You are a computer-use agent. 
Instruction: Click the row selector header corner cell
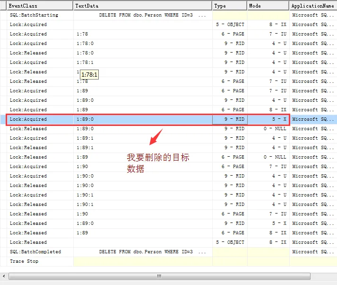click(x=3, y=6)
